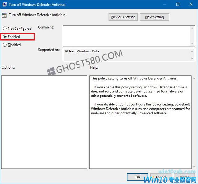Close the Turn off Windows Defender dialog

click(x=191, y=4)
